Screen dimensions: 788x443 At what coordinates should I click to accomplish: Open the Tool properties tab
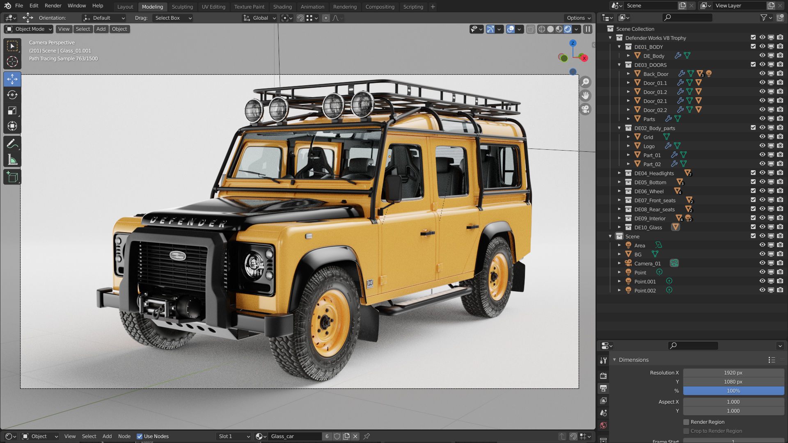click(x=603, y=360)
